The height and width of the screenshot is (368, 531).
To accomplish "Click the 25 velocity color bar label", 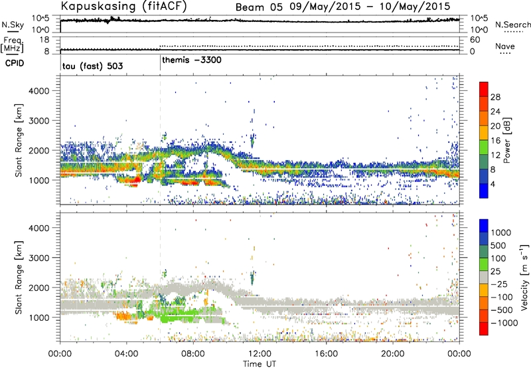I will (x=495, y=271).
